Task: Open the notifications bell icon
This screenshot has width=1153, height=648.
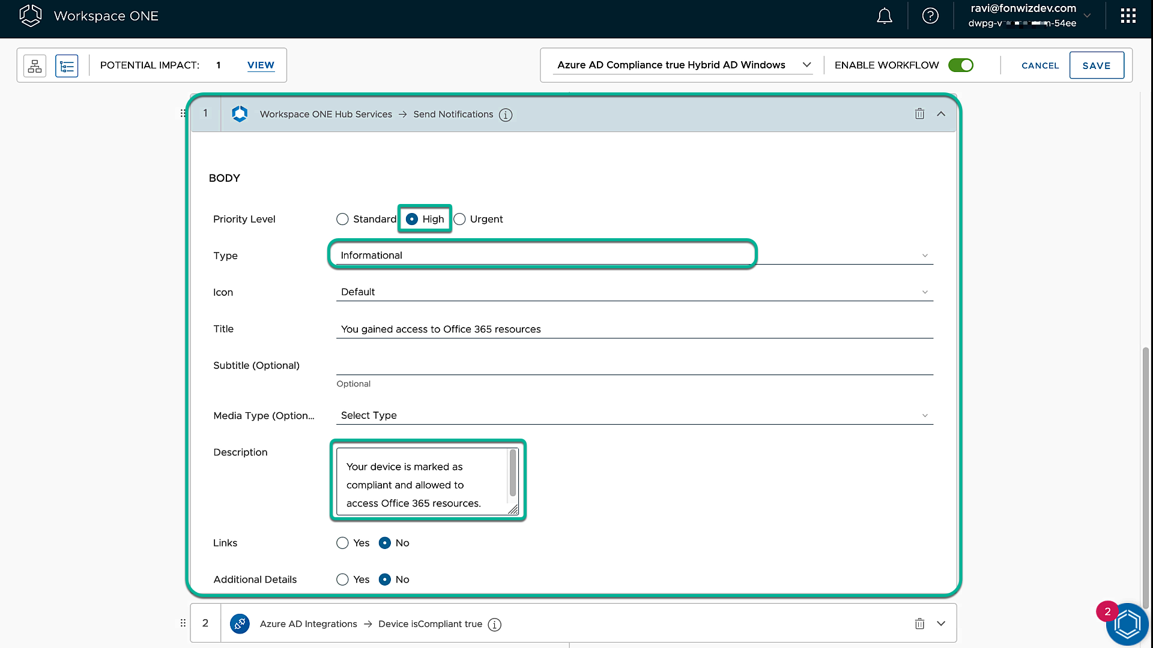Action: coord(884,16)
